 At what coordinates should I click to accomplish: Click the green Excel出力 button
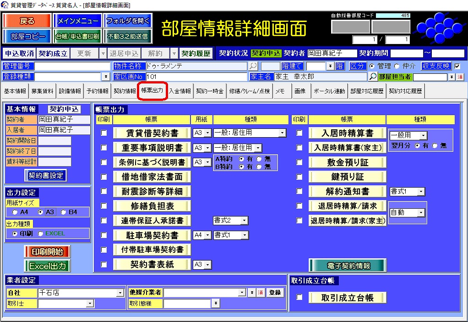coord(47,266)
